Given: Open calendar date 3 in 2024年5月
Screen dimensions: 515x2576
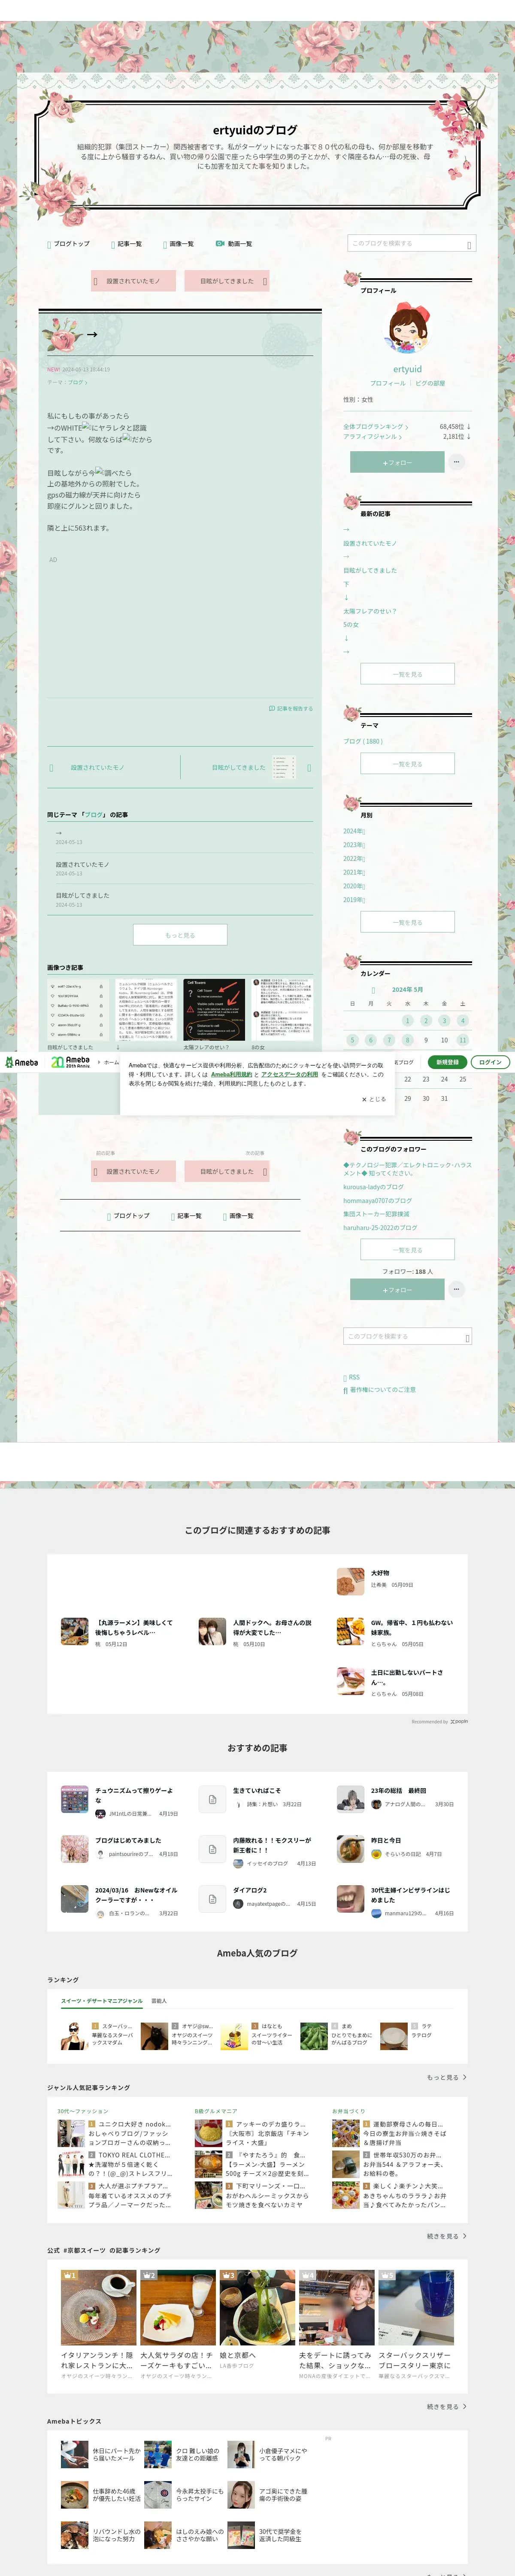Looking at the screenshot, I should pyautogui.click(x=444, y=1021).
